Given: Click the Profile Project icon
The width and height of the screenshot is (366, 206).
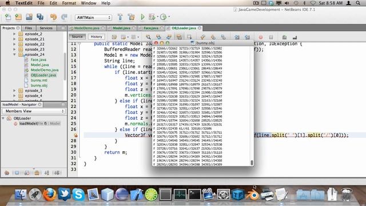Looking at the screenshot, I should click(x=164, y=17).
